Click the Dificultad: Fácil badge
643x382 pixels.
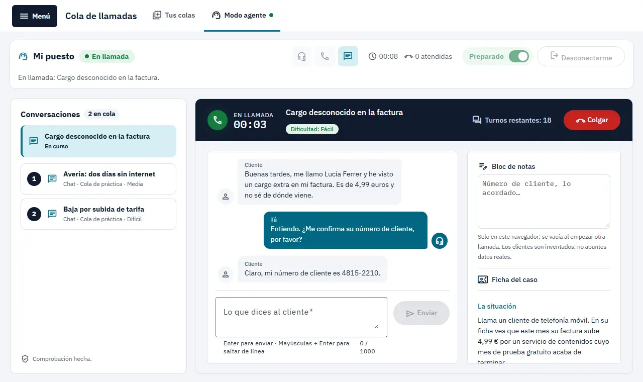(x=312, y=129)
